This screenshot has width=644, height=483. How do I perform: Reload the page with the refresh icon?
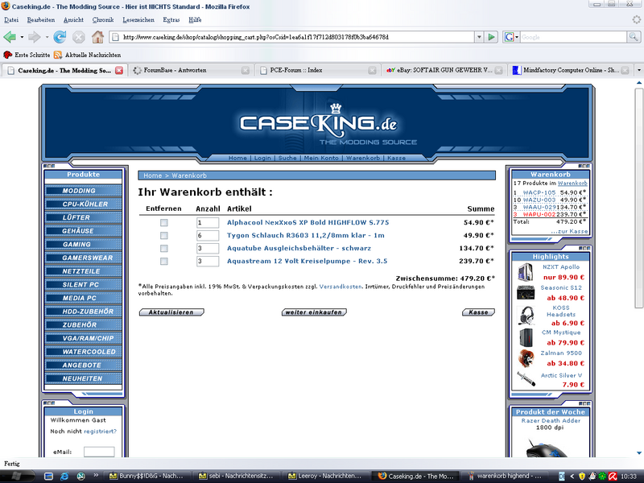(60, 37)
